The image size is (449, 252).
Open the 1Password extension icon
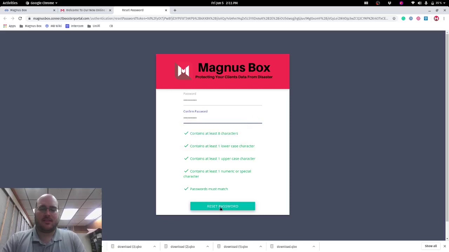coord(411,18)
